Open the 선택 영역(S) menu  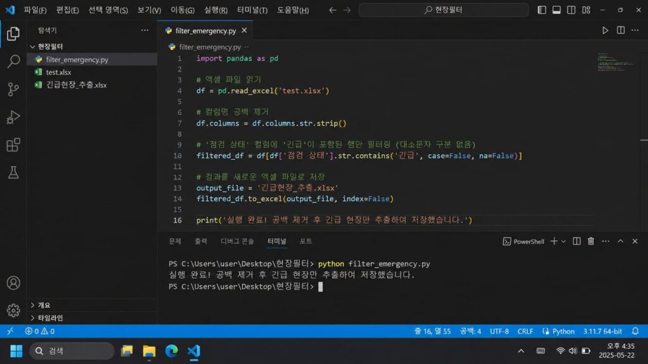108,10
